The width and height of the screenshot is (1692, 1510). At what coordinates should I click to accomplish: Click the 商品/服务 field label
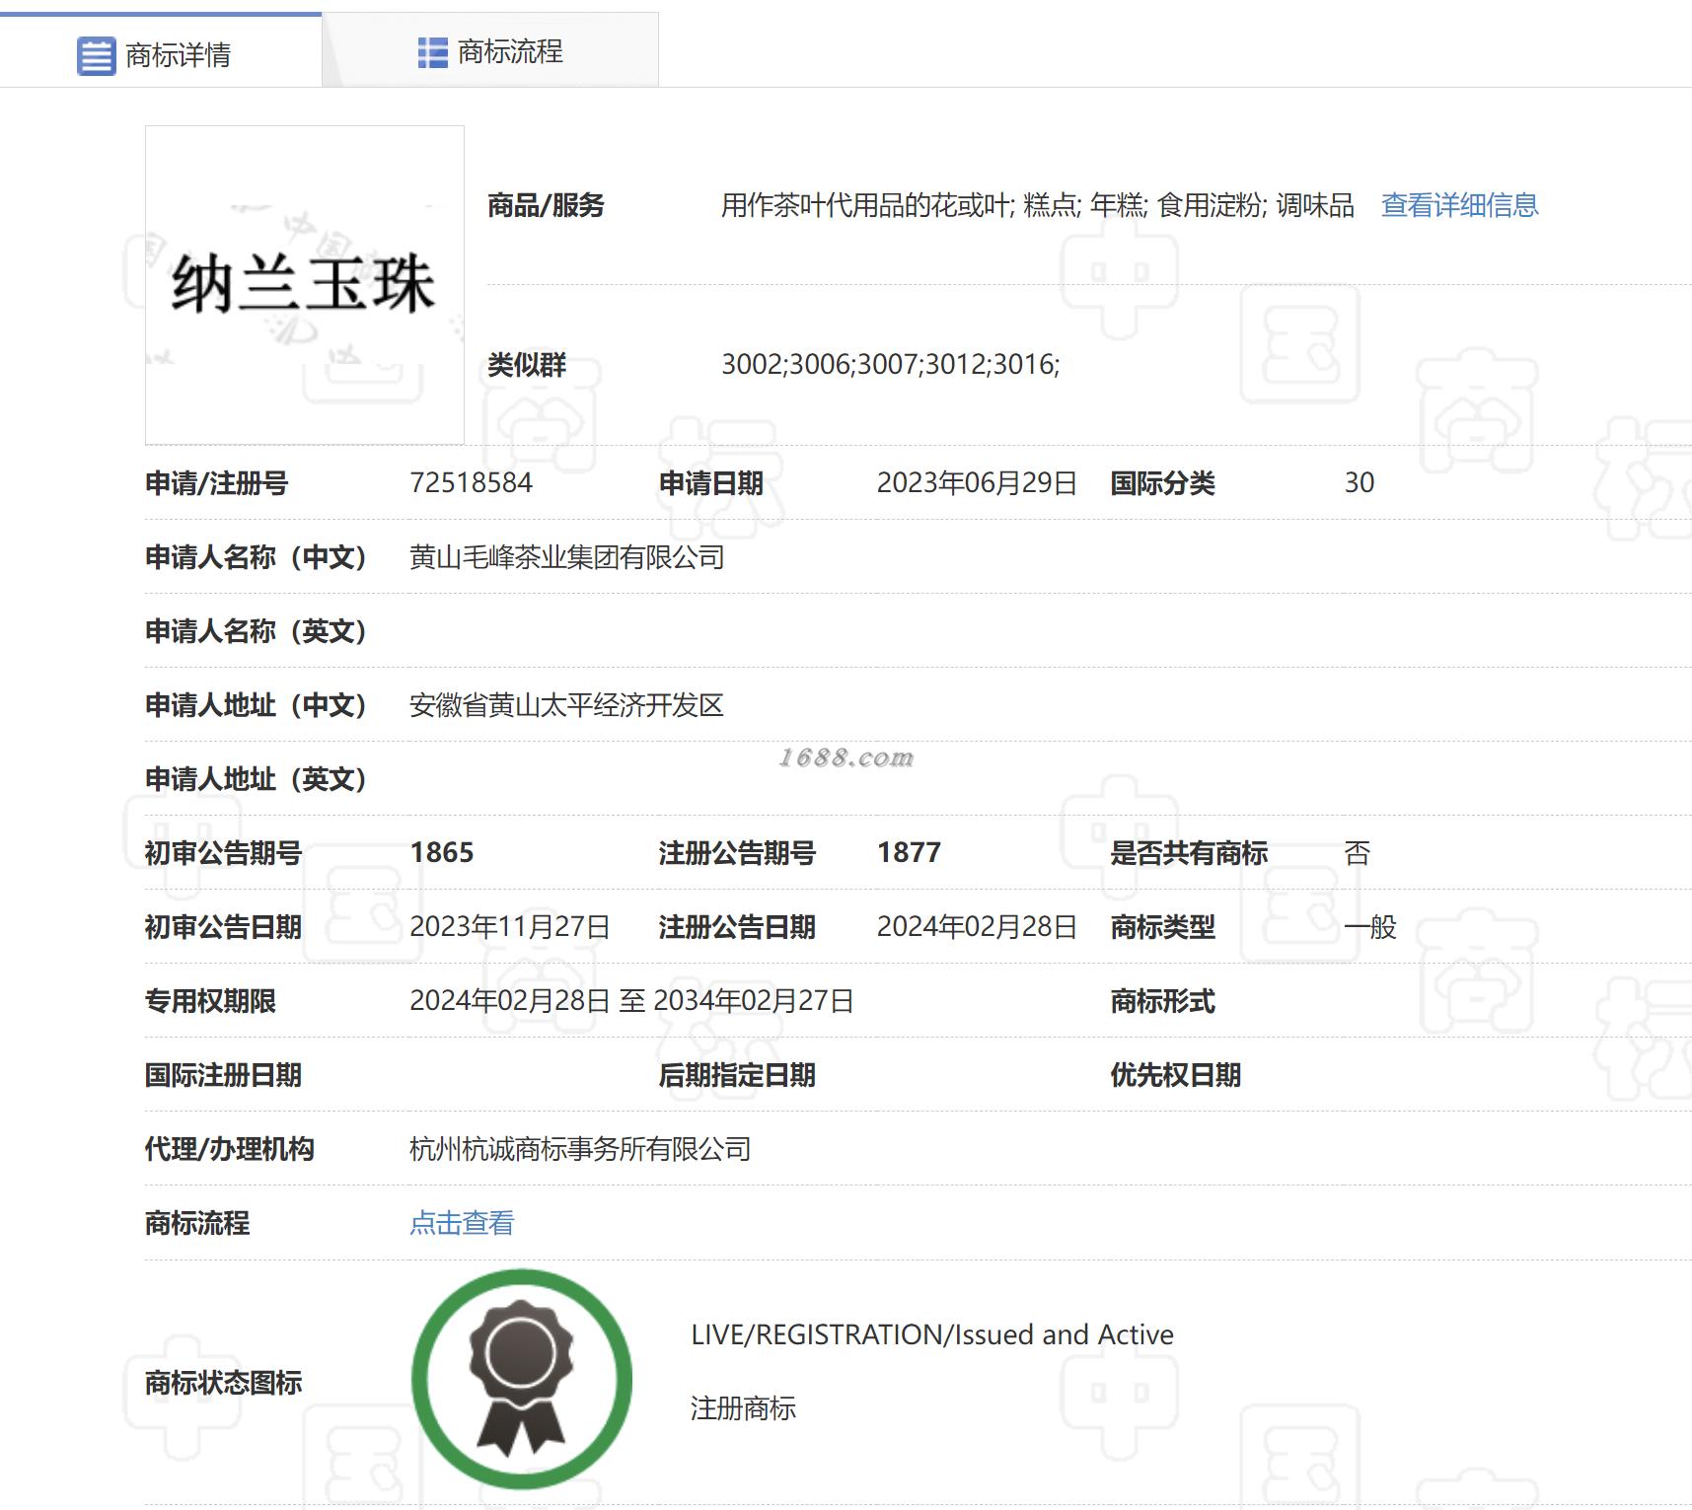[x=546, y=205]
